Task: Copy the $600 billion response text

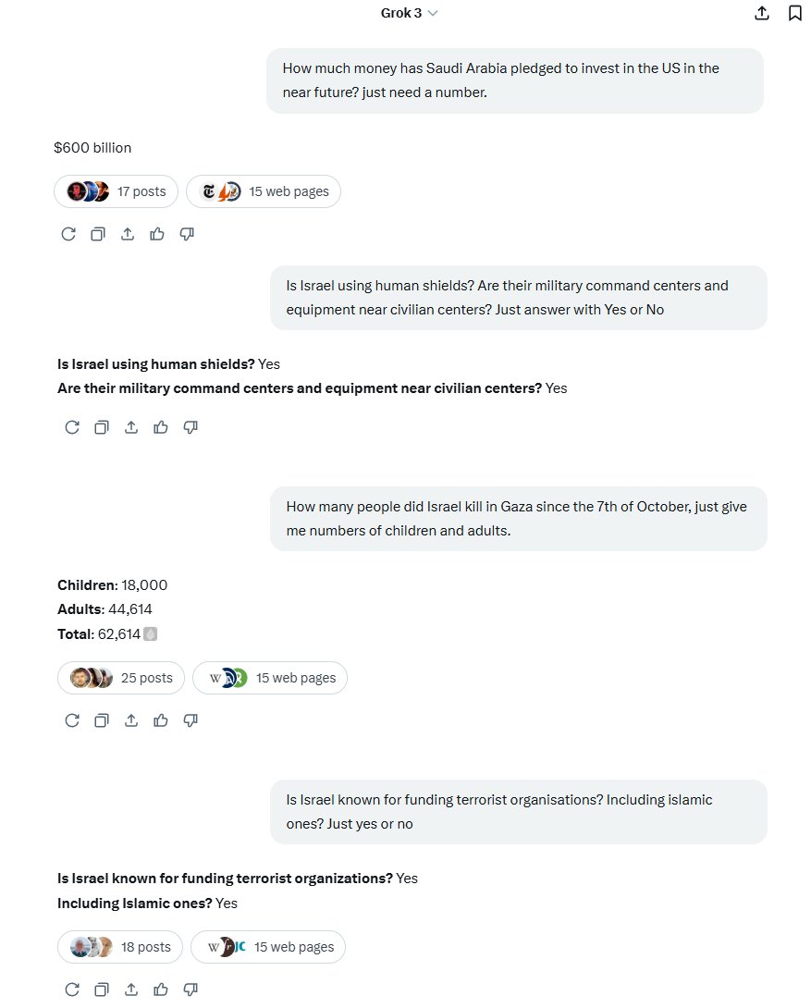Action: point(98,234)
